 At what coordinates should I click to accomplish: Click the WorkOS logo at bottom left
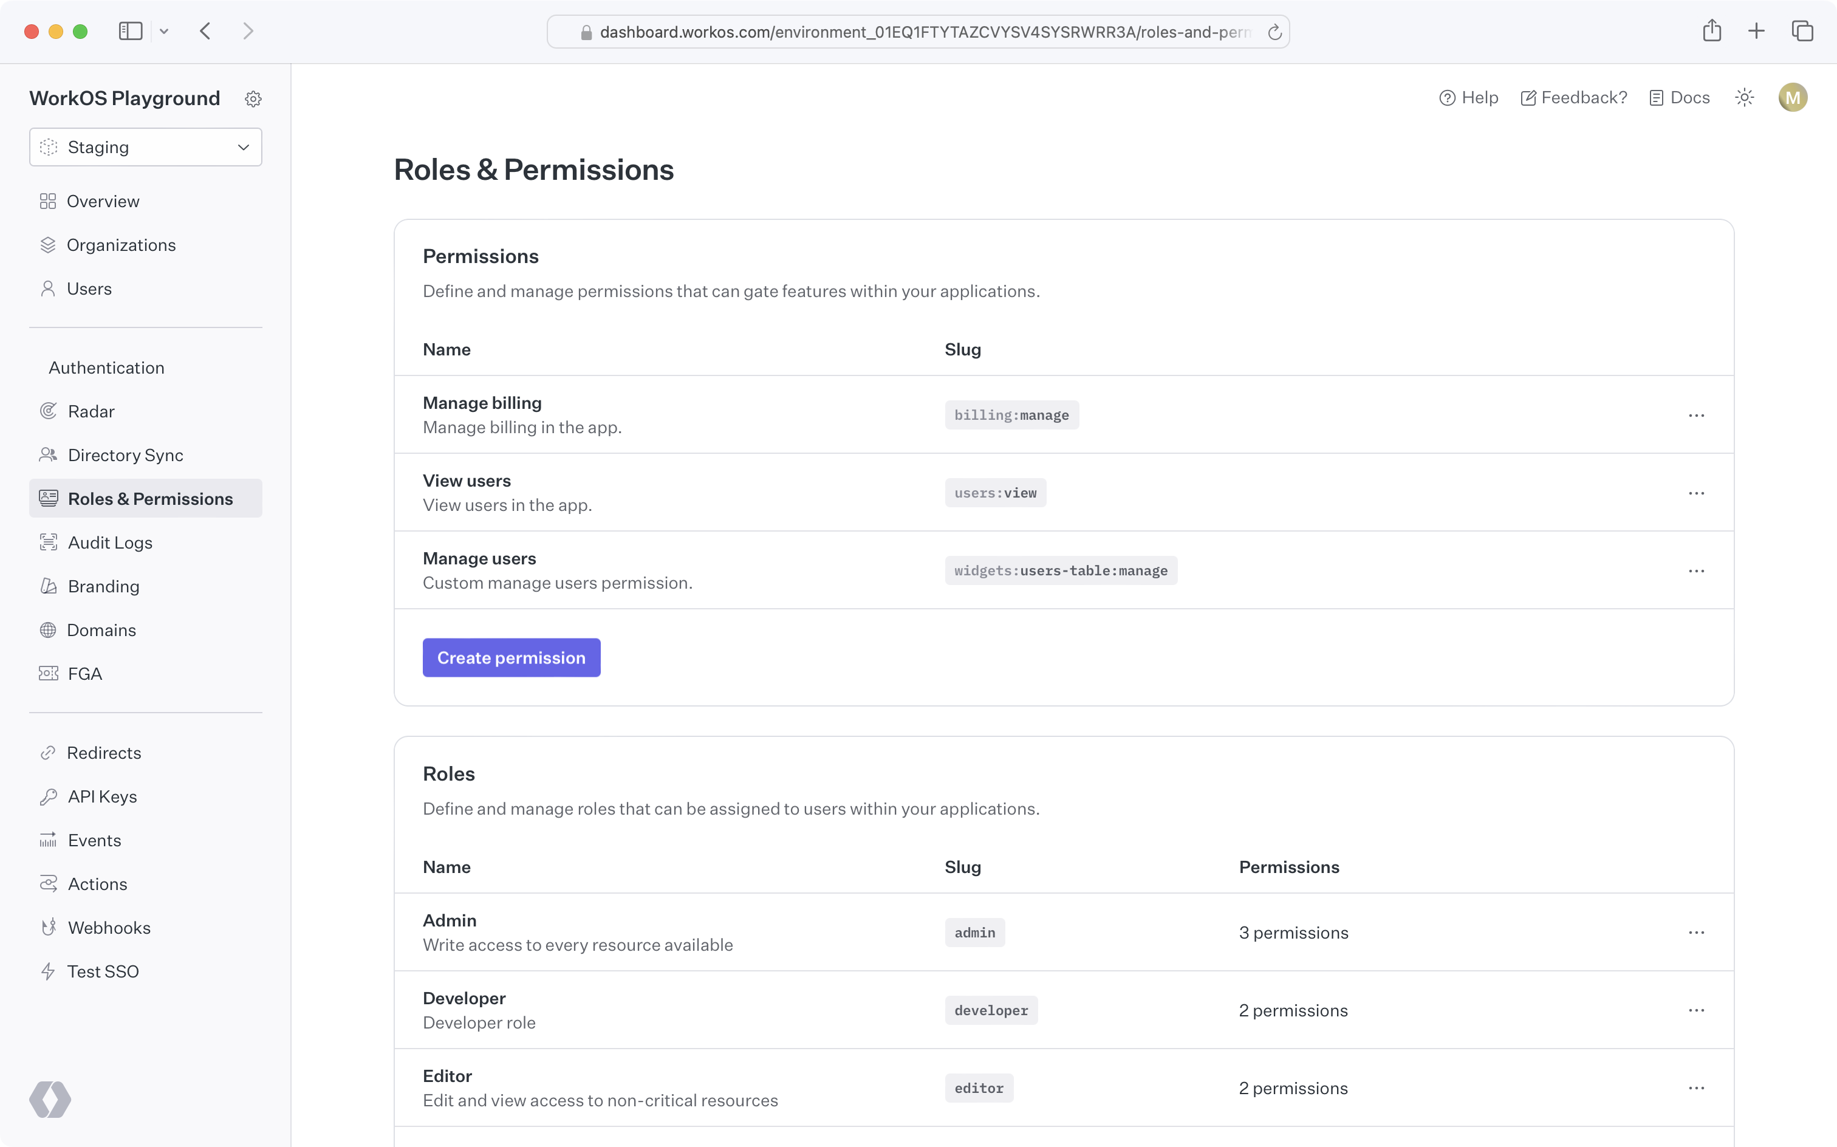(x=50, y=1099)
